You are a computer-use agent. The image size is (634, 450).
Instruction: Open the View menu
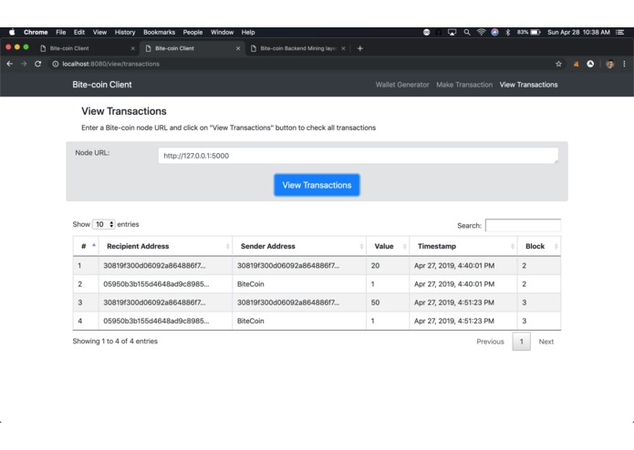(99, 32)
